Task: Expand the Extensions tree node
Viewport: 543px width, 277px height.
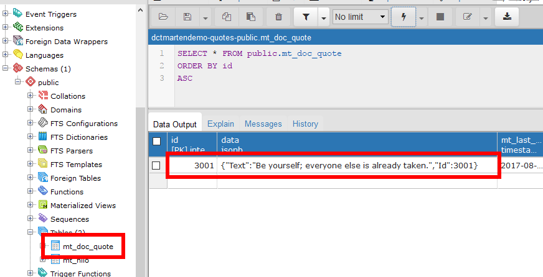Action: tap(5, 27)
